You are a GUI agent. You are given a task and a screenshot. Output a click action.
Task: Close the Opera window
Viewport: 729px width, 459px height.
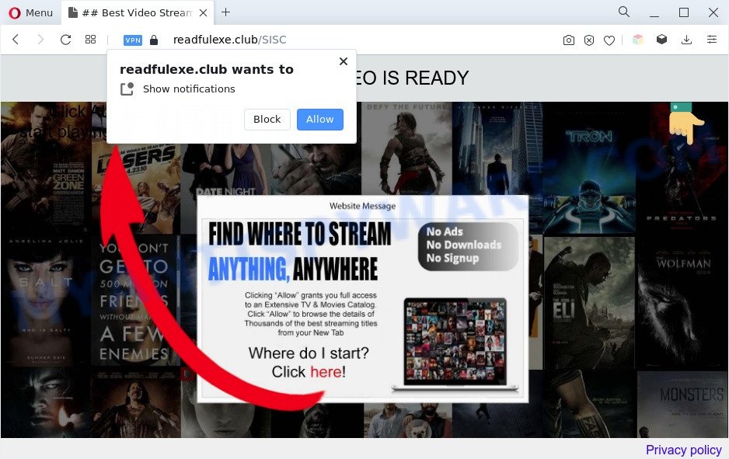713,12
